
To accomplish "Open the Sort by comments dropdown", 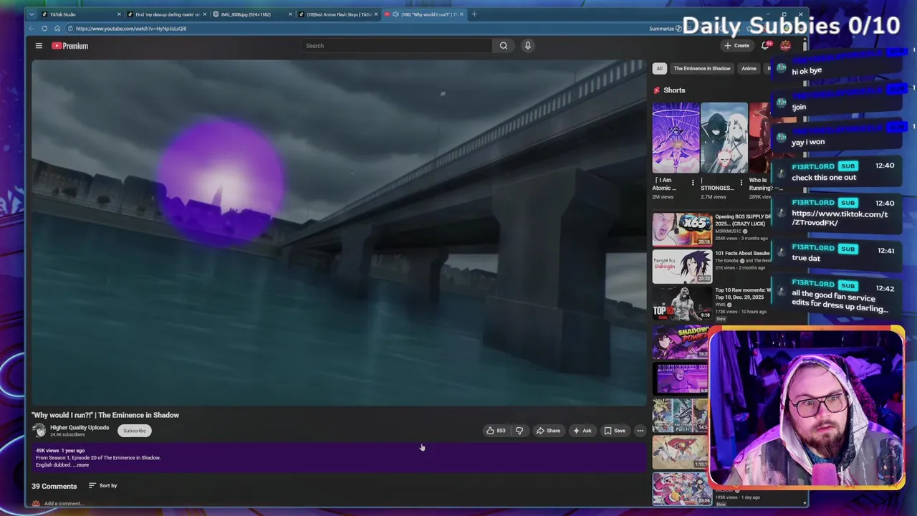I will click(x=102, y=486).
